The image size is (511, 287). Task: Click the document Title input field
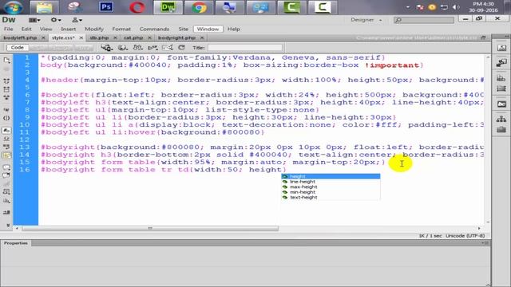pyautogui.click(x=245, y=48)
